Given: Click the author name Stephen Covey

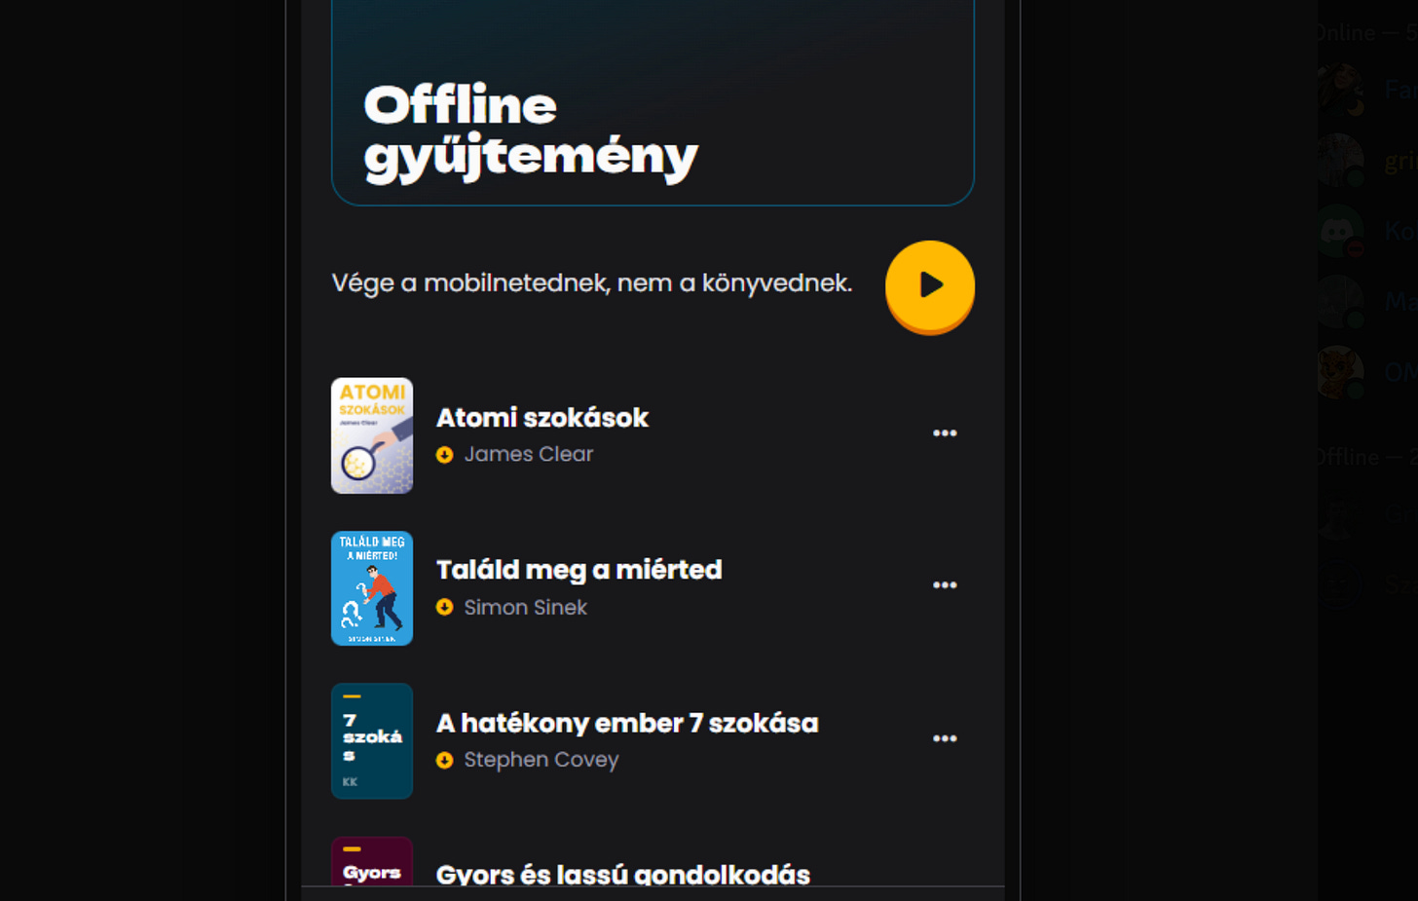Looking at the screenshot, I should click(x=541, y=760).
